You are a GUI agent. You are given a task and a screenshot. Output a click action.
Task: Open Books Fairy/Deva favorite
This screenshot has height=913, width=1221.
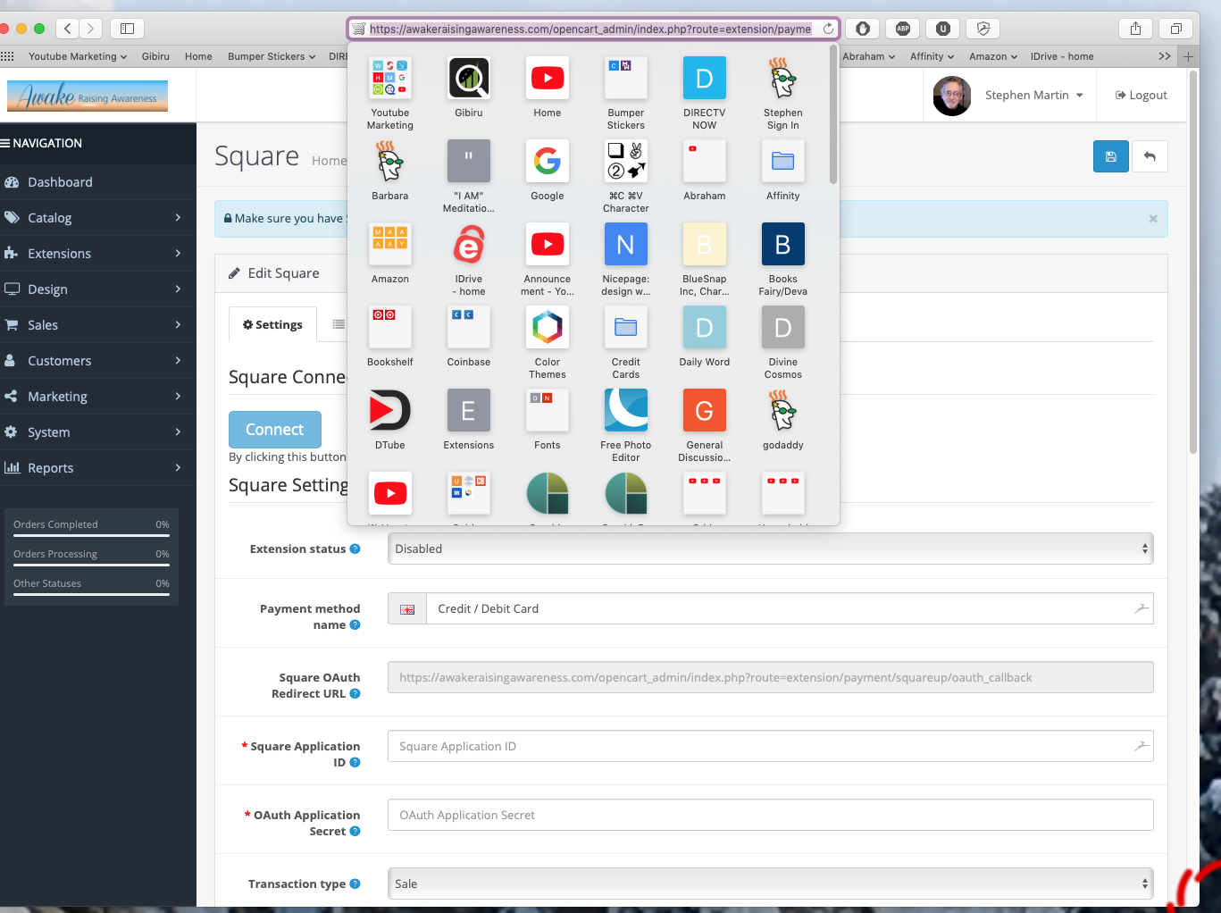[x=783, y=245]
